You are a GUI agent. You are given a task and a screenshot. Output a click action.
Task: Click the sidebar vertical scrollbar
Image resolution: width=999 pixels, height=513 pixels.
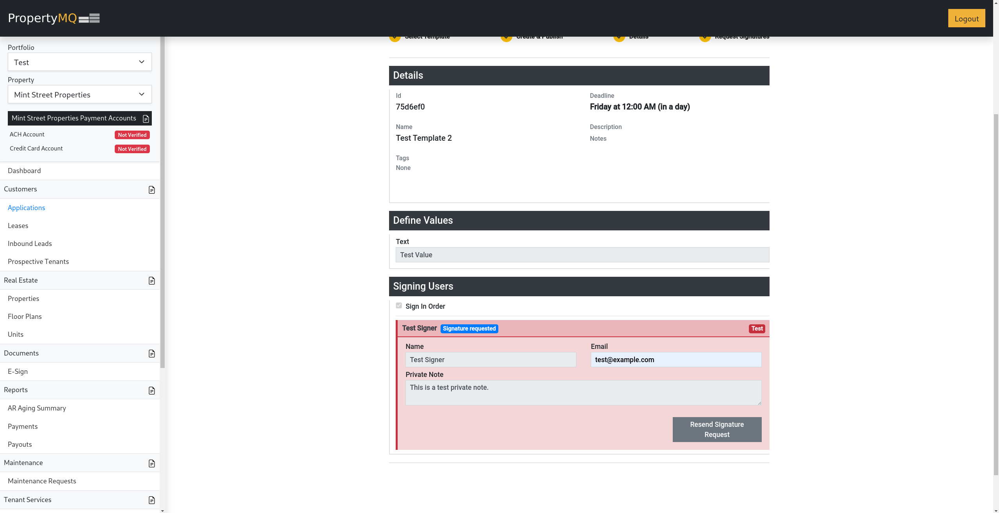click(162, 203)
